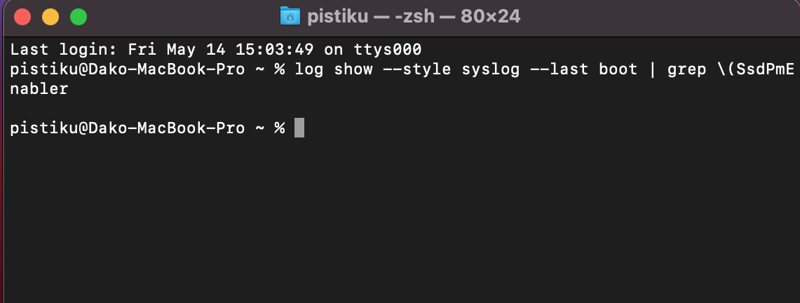Click the word "grep" in the command
The height and width of the screenshot is (303, 800).
pos(686,69)
